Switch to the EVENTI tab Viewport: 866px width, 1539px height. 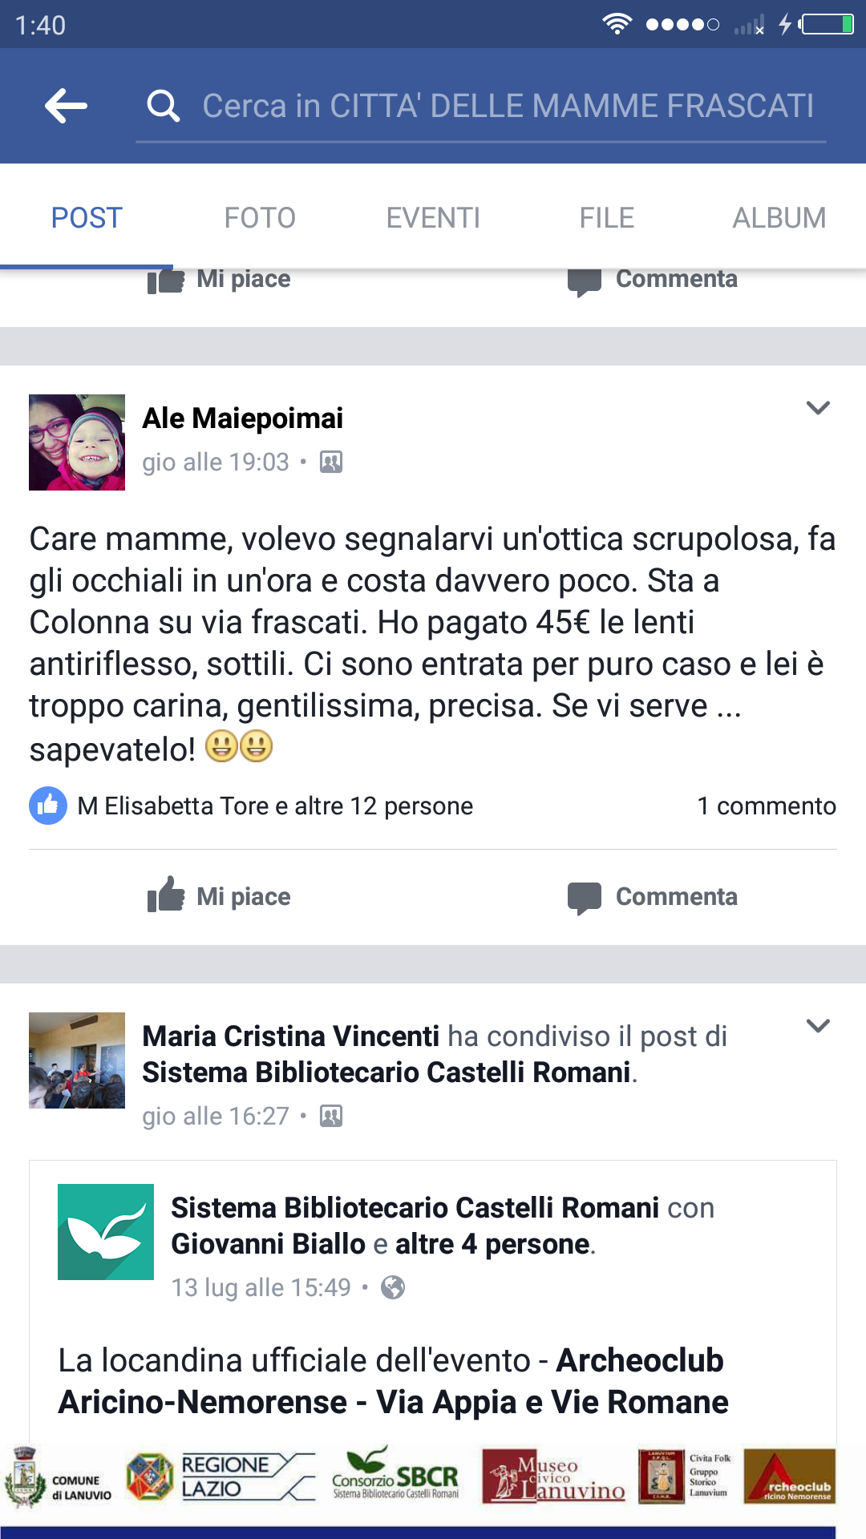(x=433, y=218)
